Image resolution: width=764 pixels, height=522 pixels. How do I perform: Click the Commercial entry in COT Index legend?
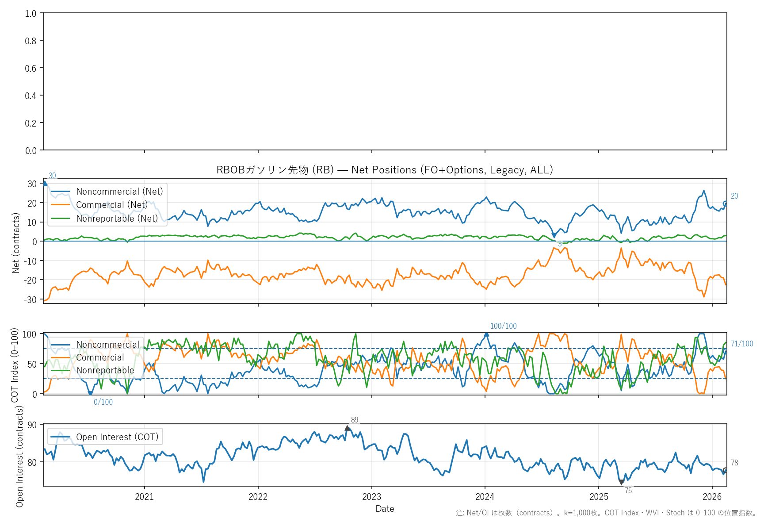click(x=100, y=357)
